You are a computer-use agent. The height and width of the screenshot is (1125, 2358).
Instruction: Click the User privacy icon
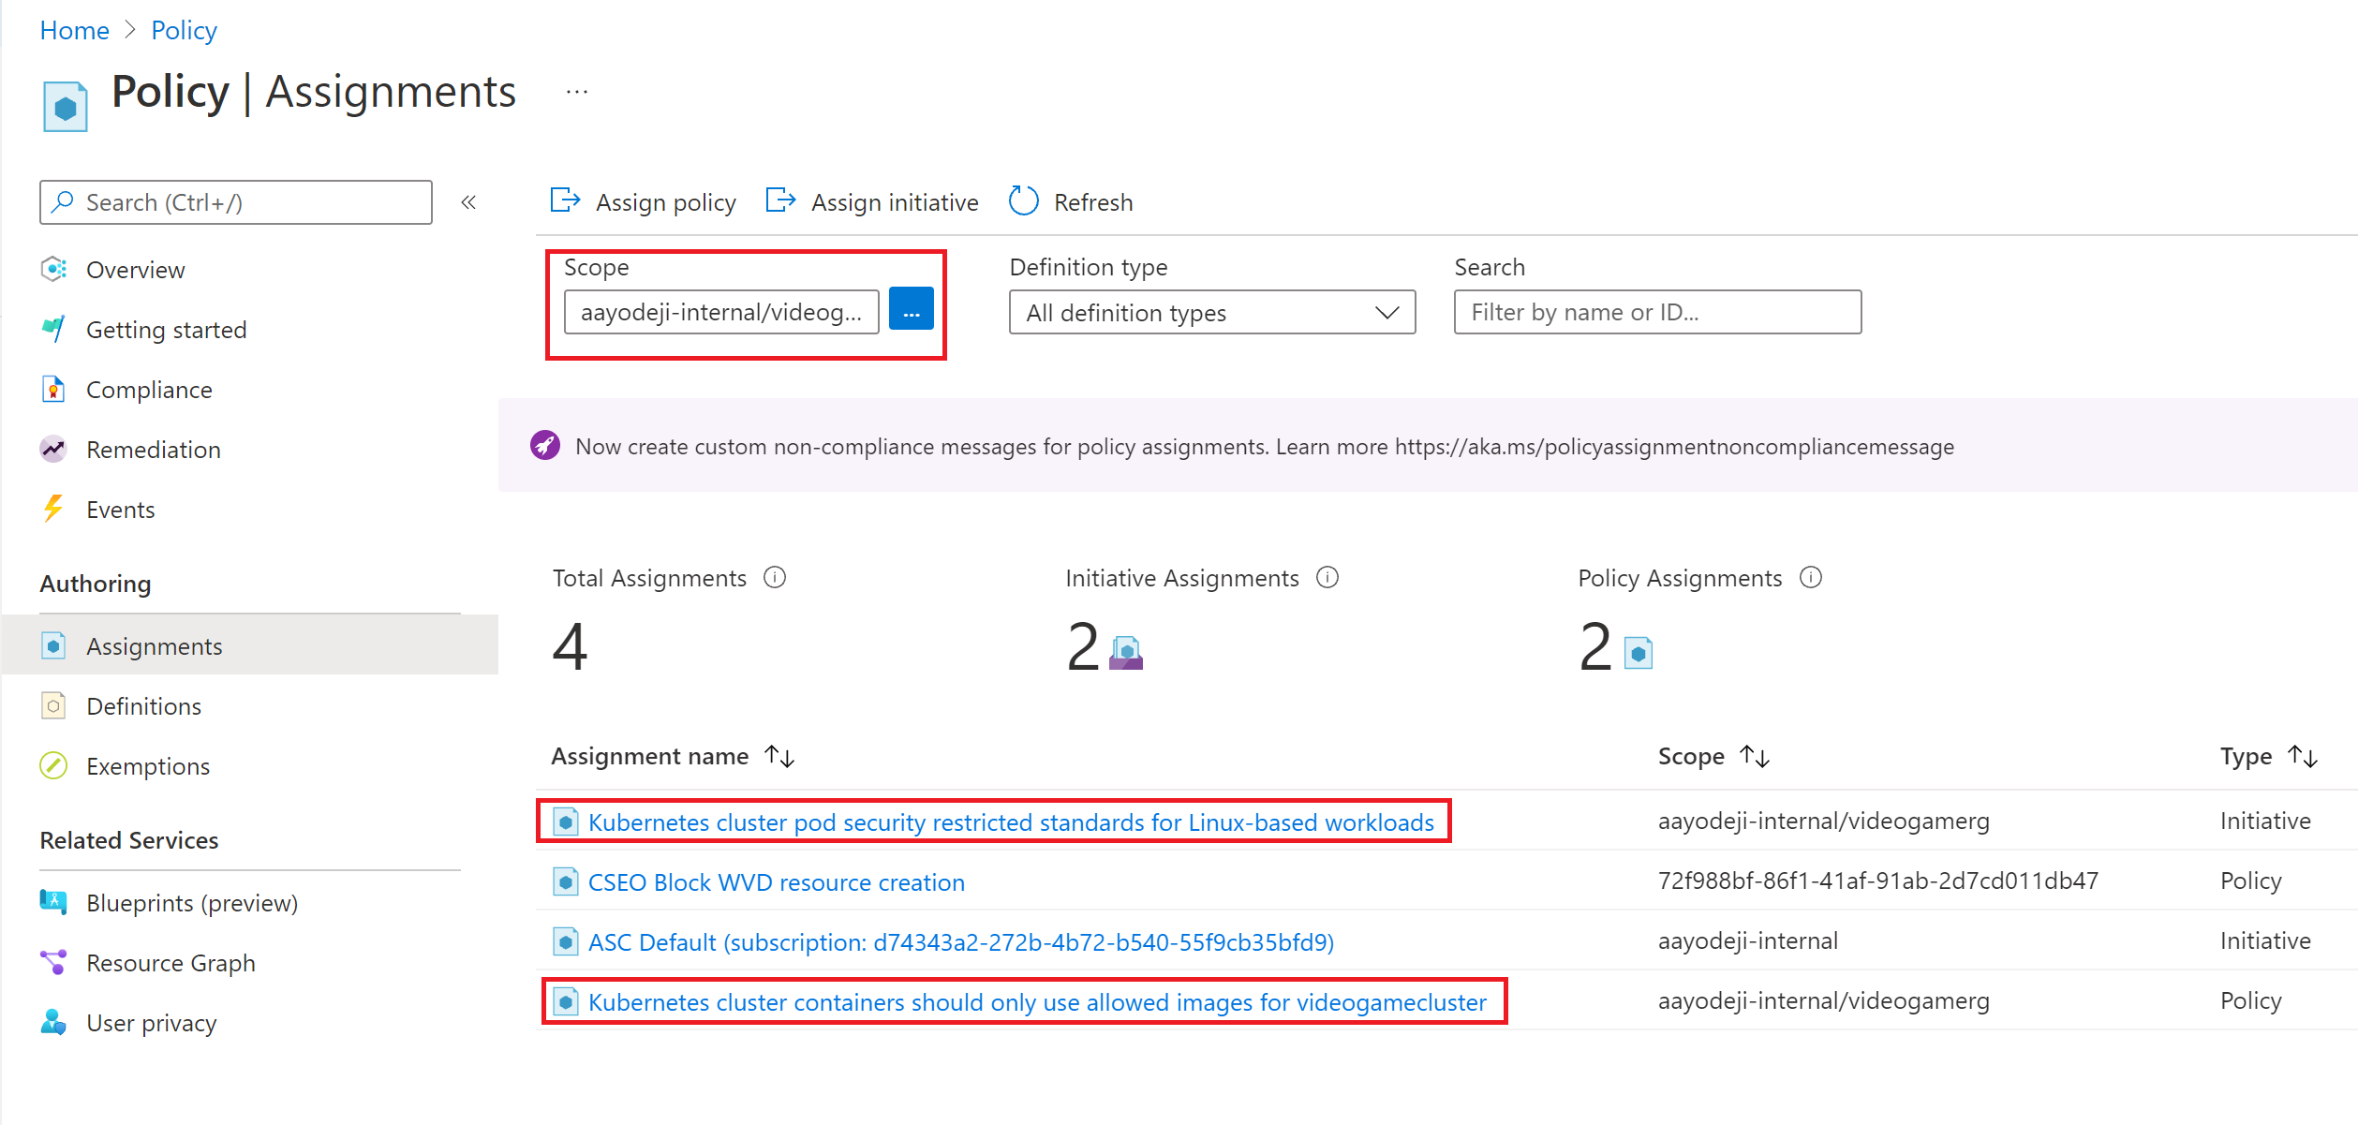53,1022
